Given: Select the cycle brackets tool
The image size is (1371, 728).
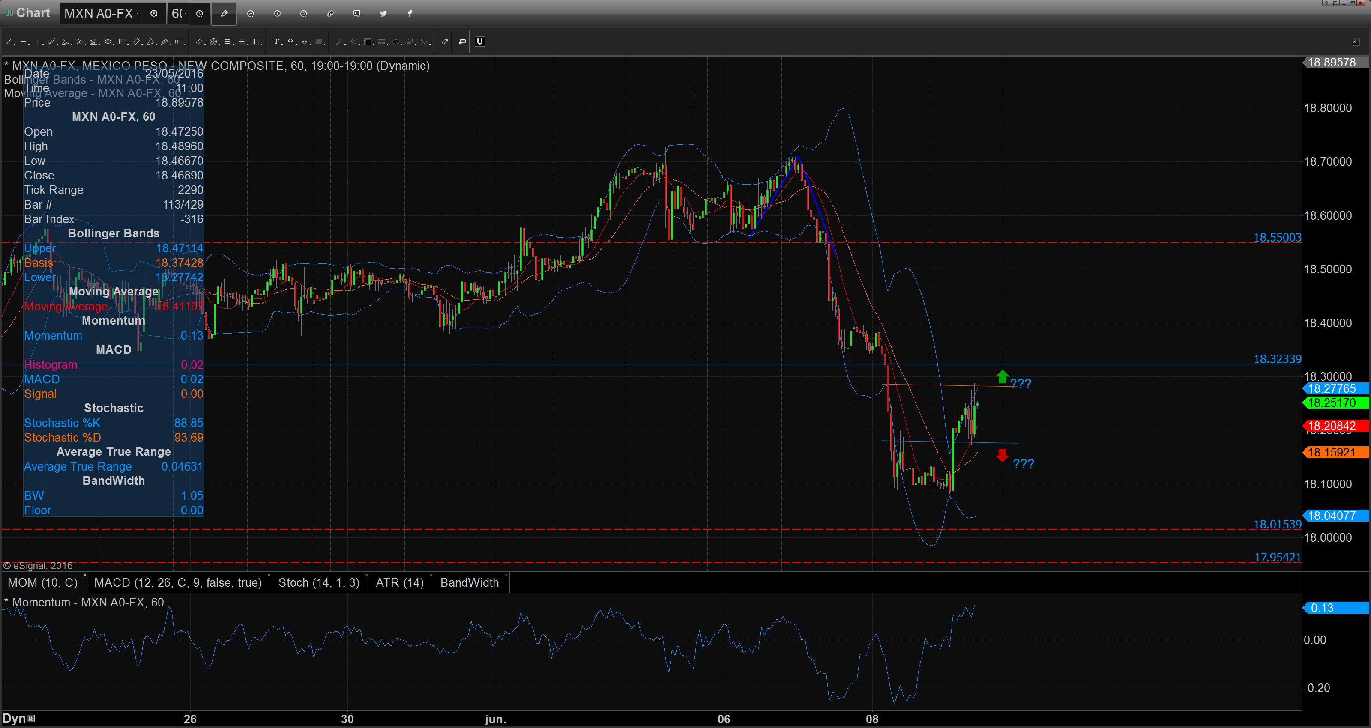Looking at the screenshot, I should 179,42.
